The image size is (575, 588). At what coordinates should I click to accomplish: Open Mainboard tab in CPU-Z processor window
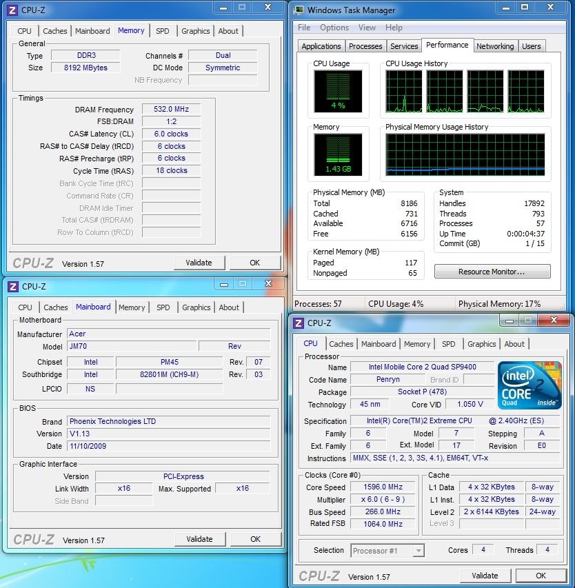(x=379, y=344)
